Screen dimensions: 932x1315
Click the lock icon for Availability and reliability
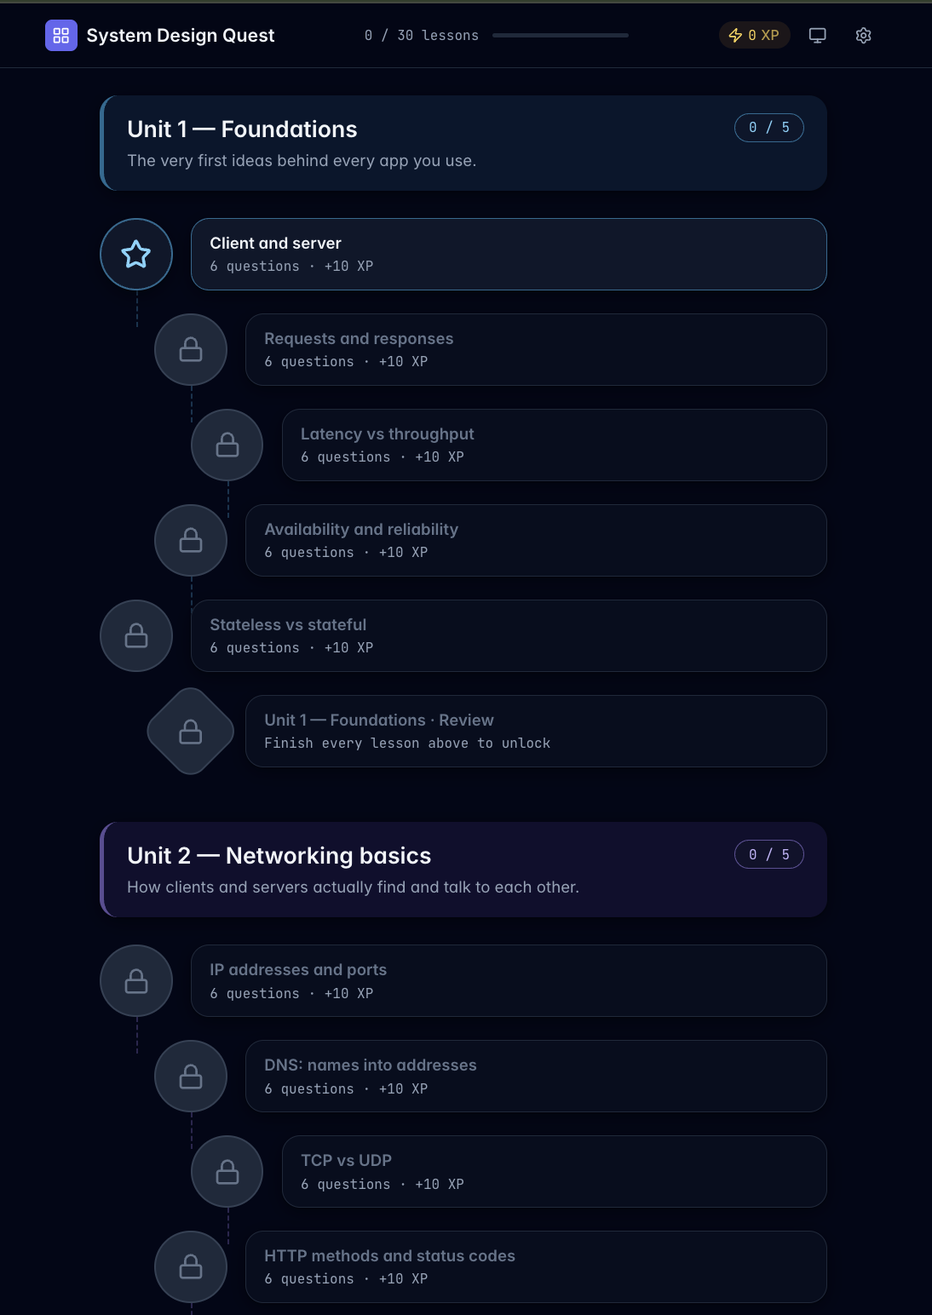(x=190, y=540)
